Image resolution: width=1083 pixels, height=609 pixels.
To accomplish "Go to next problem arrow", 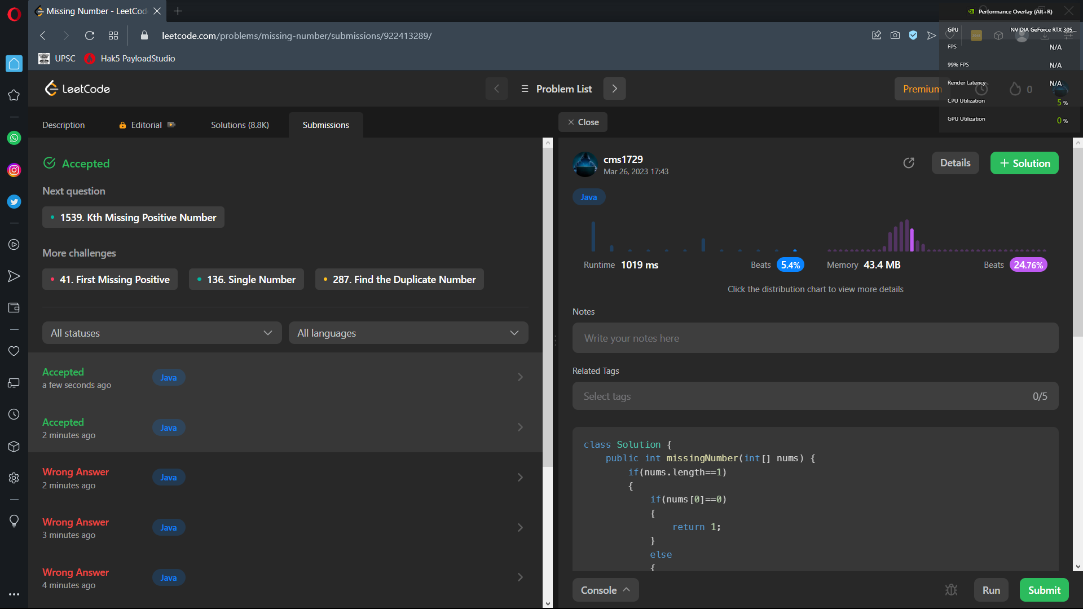I will tap(614, 89).
